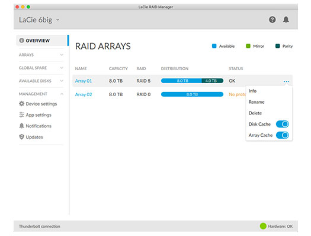Click the green Hardware status indicator
The width and height of the screenshot is (311, 236).
(x=263, y=226)
